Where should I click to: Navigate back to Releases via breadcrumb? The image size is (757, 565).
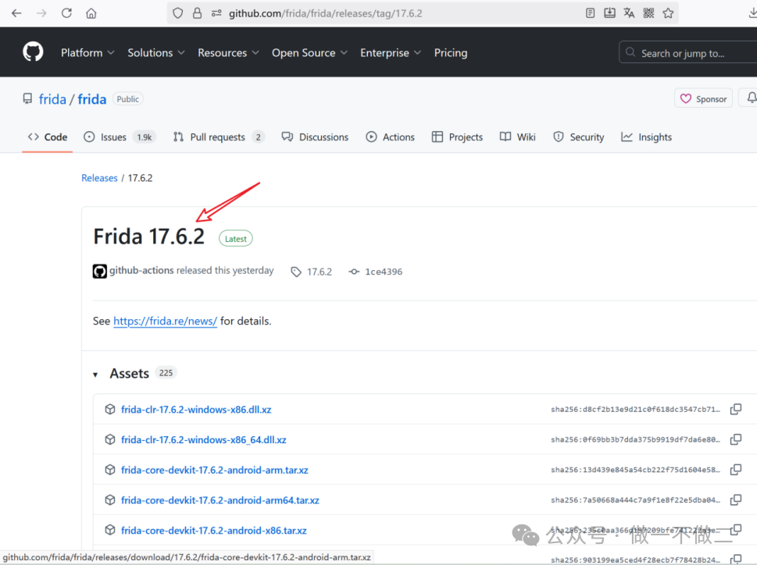pos(99,178)
